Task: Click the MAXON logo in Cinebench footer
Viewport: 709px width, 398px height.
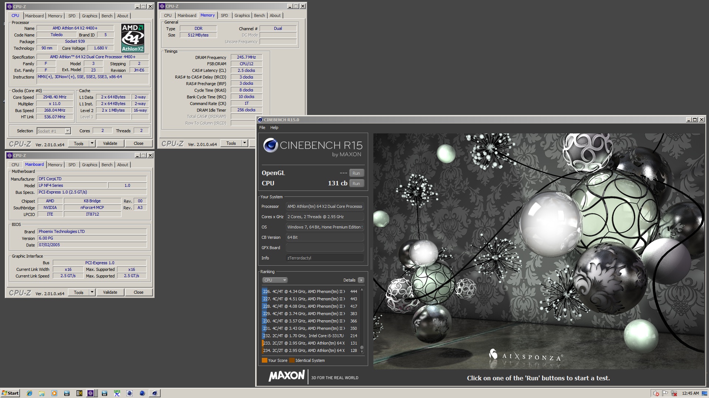Action: [x=287, y=376]
